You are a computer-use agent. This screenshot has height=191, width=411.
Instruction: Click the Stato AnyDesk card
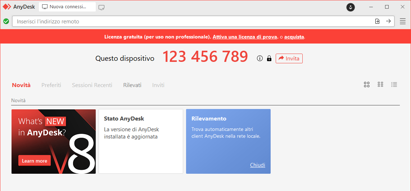[x=141, y=141]
